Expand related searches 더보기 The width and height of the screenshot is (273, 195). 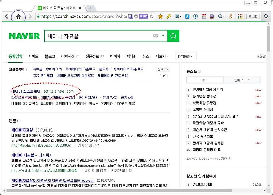[x=164, y=76]
